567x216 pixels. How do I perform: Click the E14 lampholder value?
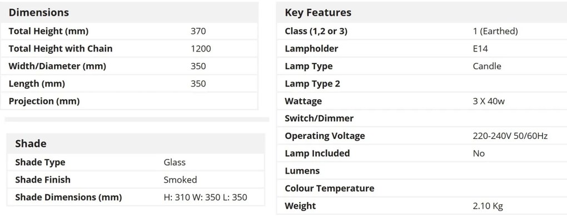[480, 49]
